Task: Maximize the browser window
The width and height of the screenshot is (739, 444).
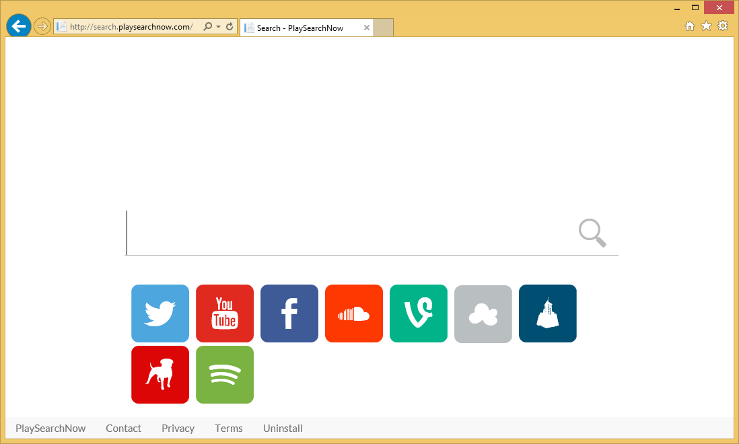Action: pyautogui.click(x=695, y=7)
